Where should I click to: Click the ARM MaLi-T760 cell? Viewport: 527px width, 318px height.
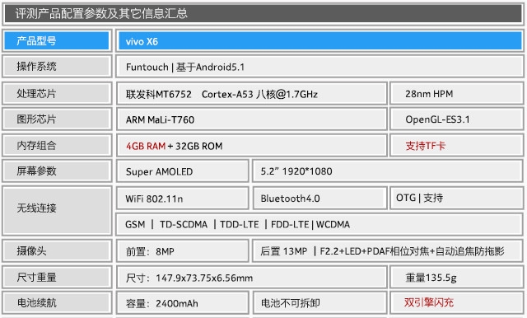(x=252, y=119)
